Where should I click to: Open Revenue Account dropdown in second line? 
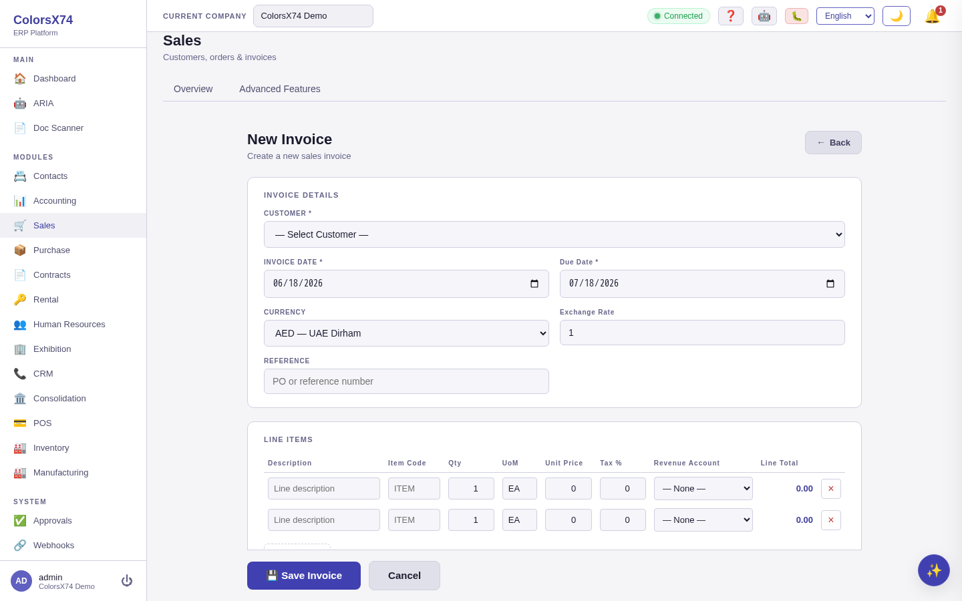[703, 520]
